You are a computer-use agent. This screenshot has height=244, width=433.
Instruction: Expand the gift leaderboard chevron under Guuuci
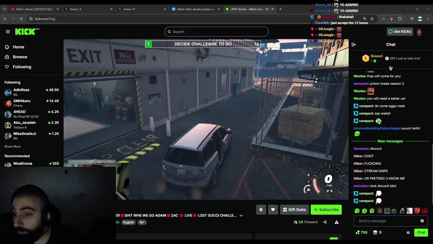pyautogui.click(x=391, y=69)
